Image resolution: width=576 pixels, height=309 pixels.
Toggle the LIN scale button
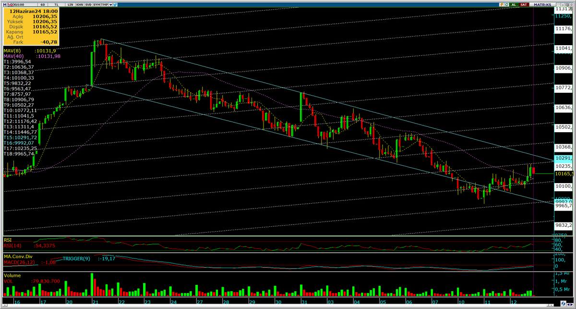(x=70, y=5)
